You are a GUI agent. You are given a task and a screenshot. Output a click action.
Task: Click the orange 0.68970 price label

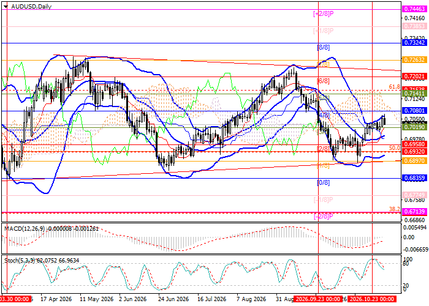click(414, 161)
